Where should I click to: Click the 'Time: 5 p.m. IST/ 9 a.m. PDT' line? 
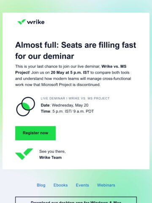click(67, 111)
